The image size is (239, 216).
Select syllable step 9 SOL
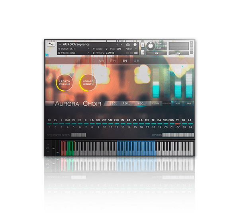98,120
